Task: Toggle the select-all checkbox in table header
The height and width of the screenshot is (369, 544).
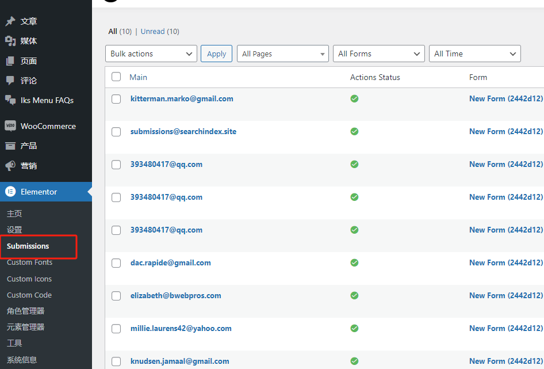Action: tap(116, 77)
